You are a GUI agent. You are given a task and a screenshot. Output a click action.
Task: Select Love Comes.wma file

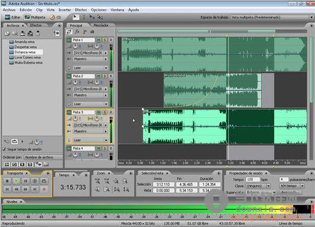pos(25,57)
